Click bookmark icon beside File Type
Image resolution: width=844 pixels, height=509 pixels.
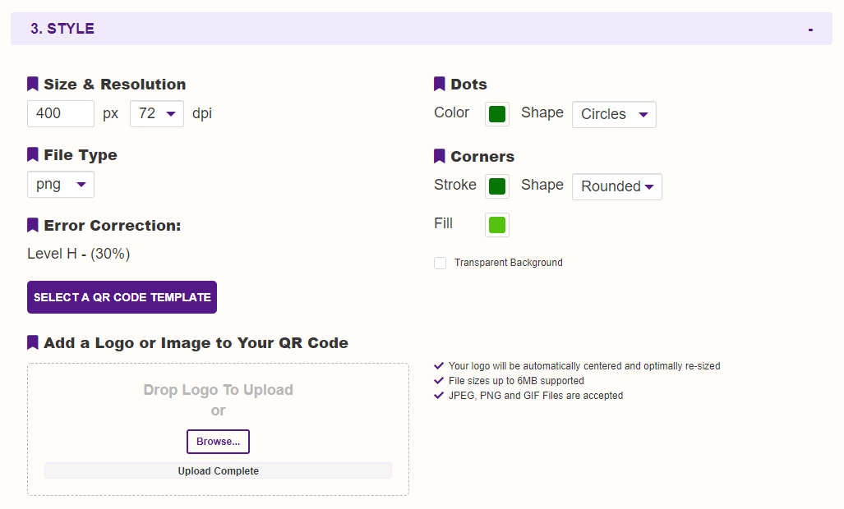click(33, 155)
